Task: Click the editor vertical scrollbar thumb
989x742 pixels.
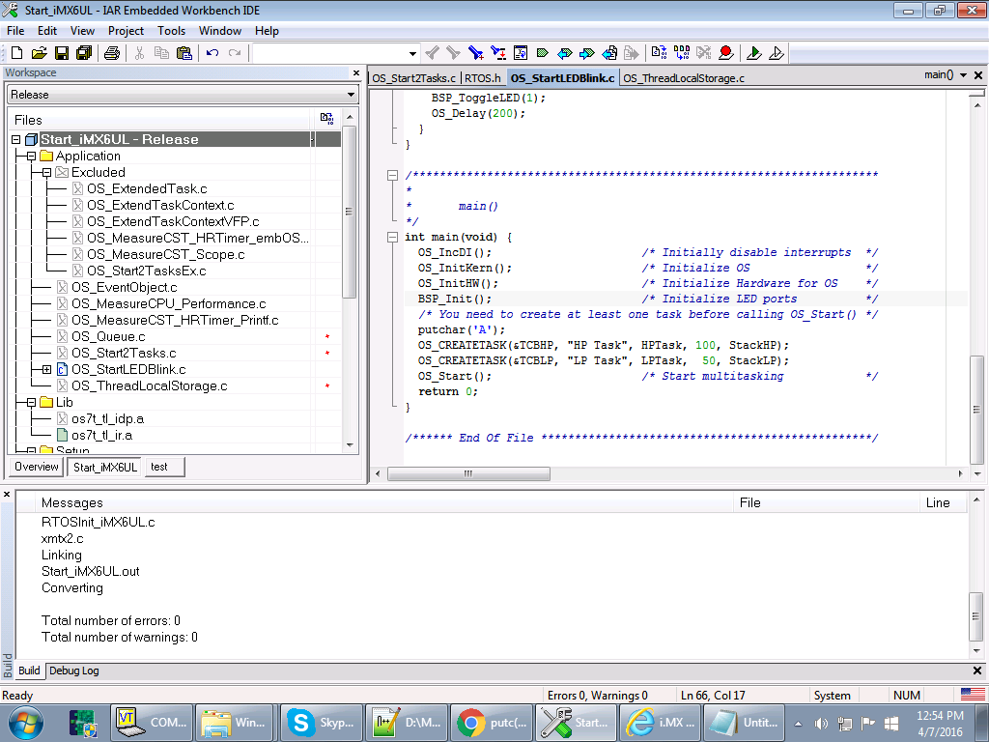Action: (x=976, y=410)
